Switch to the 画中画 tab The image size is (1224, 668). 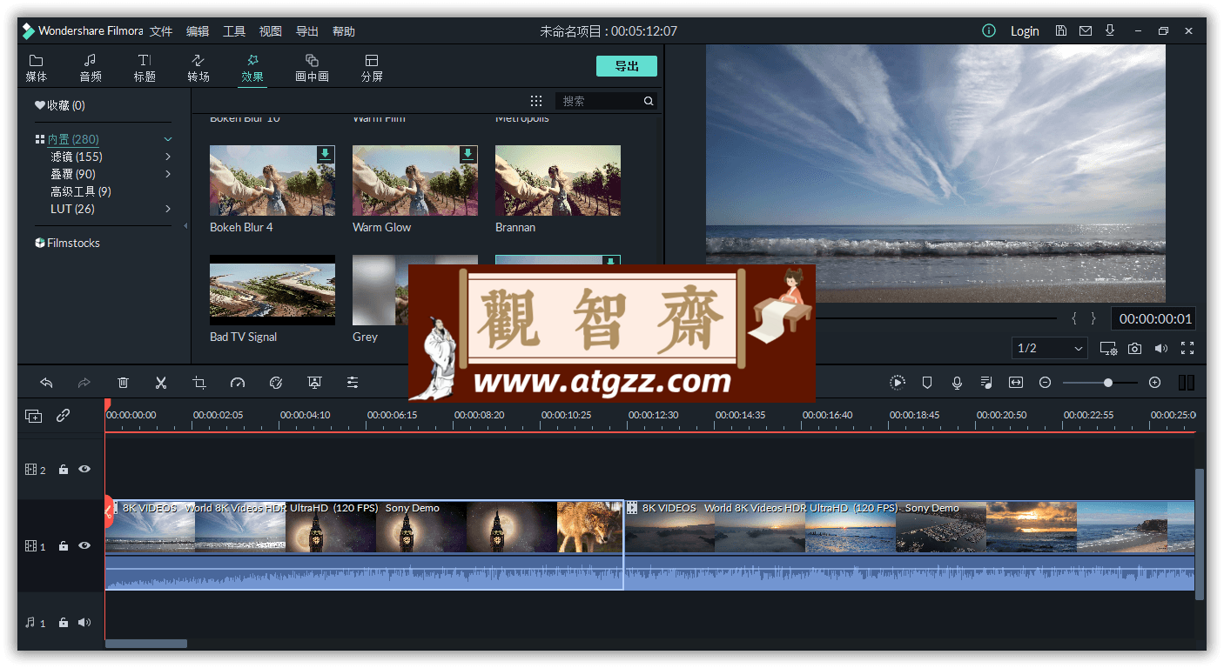(312, 68)
